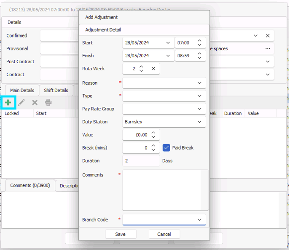Click the printer icon in toolbar
The image size is (290, 251).
[x=48, y=102]
